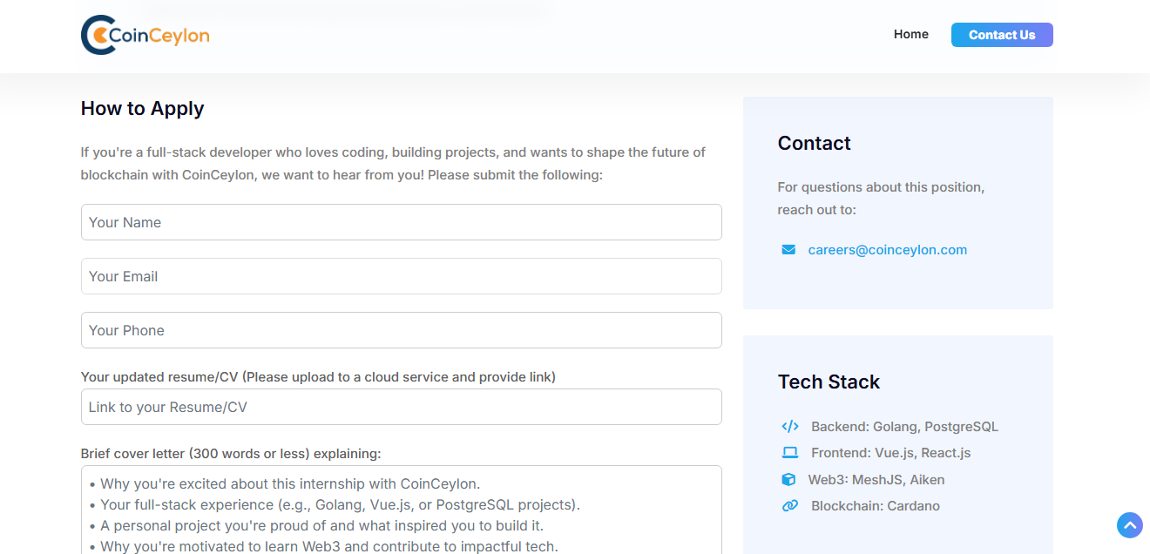Click inside the cover letter text area

tap(401, 514)
